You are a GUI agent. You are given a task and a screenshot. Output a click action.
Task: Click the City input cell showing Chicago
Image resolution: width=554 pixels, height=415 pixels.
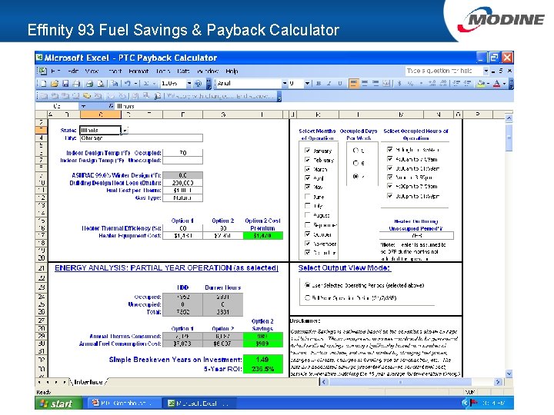pyautogui.click(x=142, y=138)
